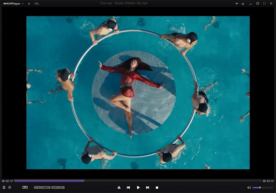Click the H264 video codec badge
276x193 pixels.
pyautogui.click(x=46, y=188)
